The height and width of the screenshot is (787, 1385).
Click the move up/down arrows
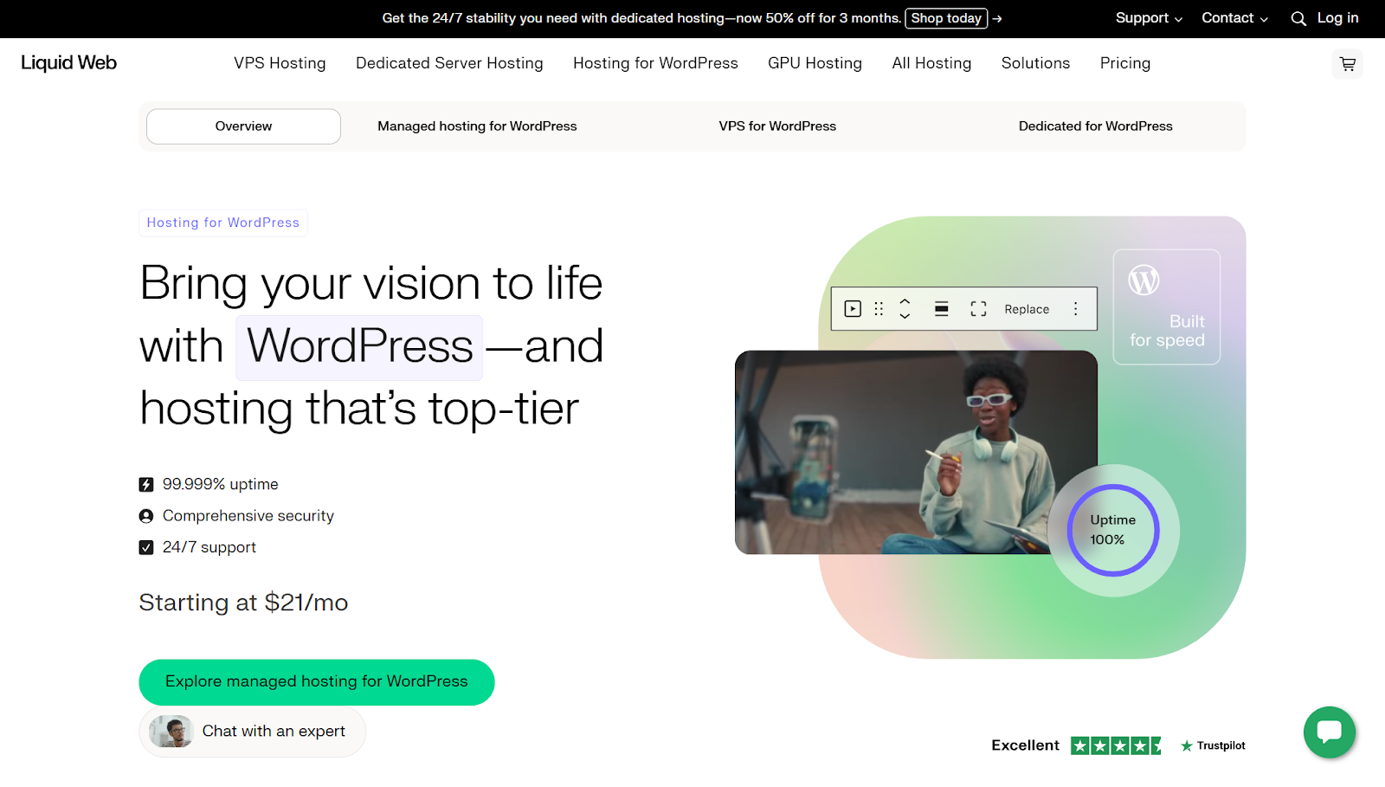coord(905,309)
